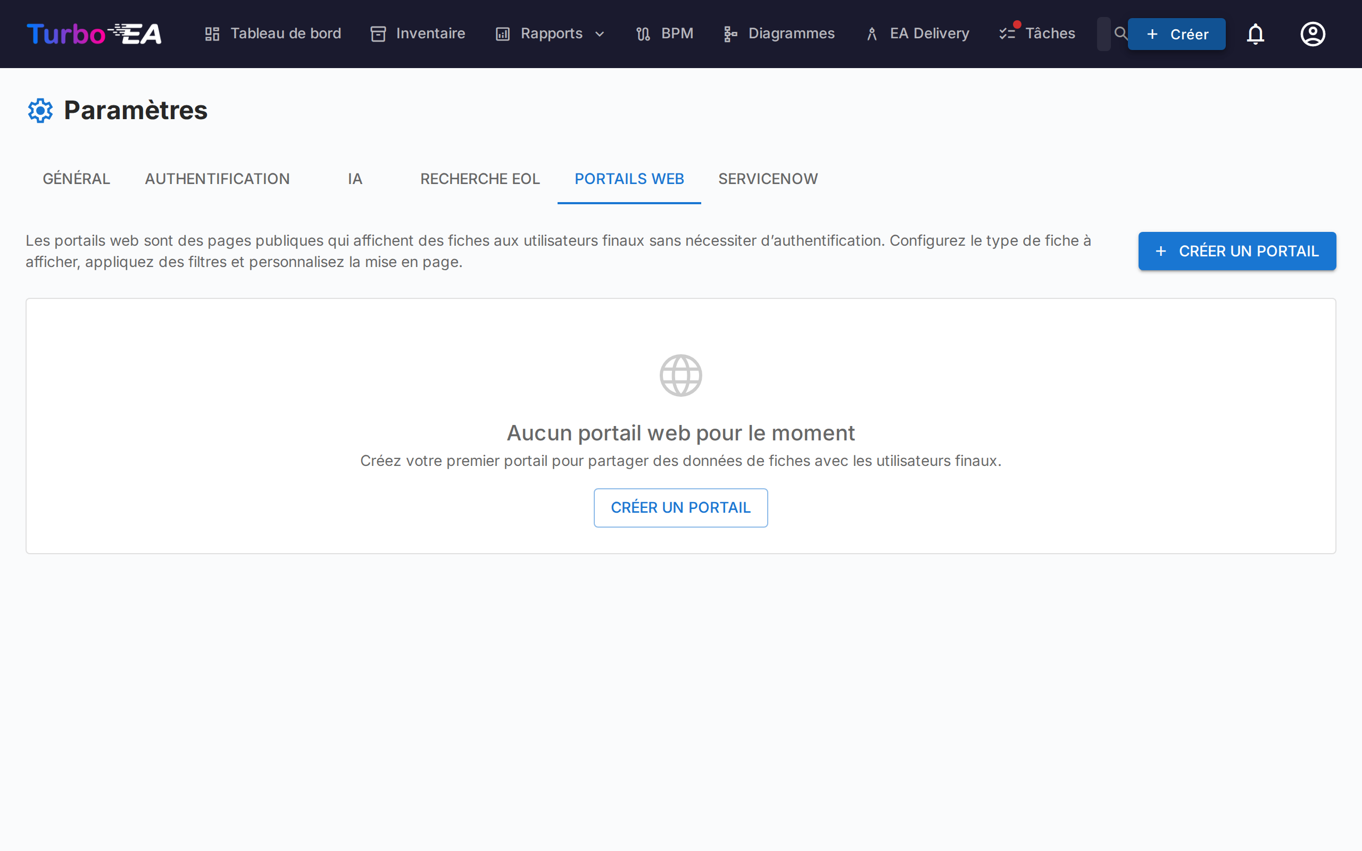Open search with the magnifier icon

(x=1121, y=33)
